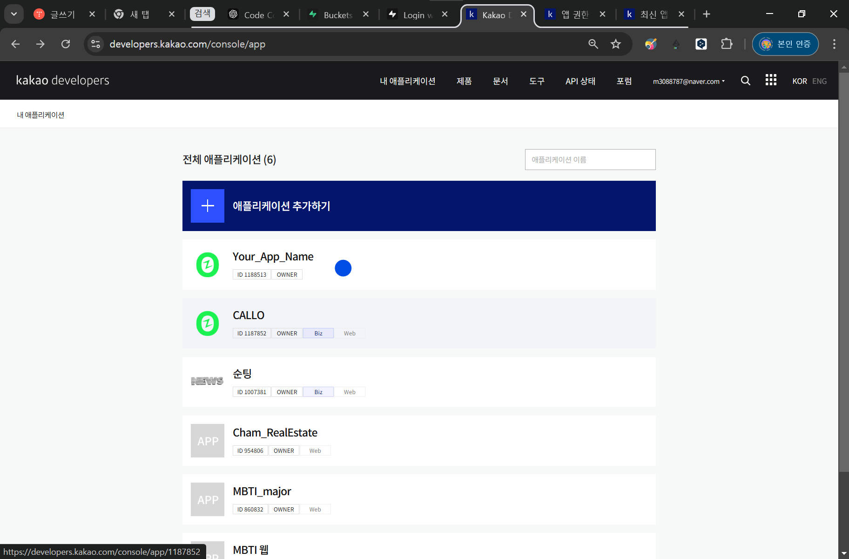849x559 pixels.
Task: Click scrollbar down arrow
Action: (x=844, y=553)
